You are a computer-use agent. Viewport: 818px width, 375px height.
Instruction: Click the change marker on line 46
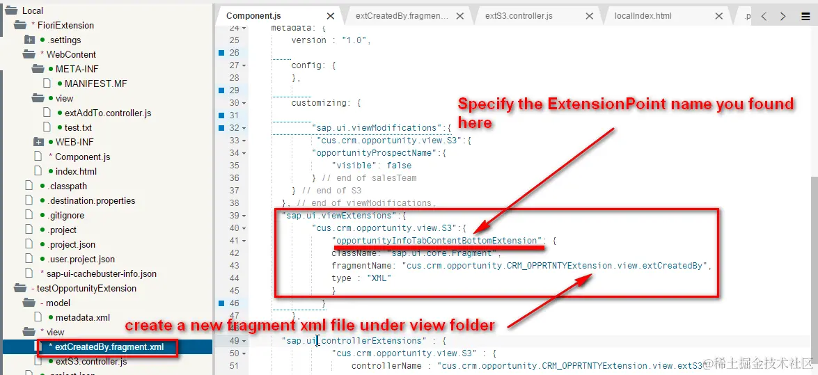pyautogui.click(x=221, y=303)
